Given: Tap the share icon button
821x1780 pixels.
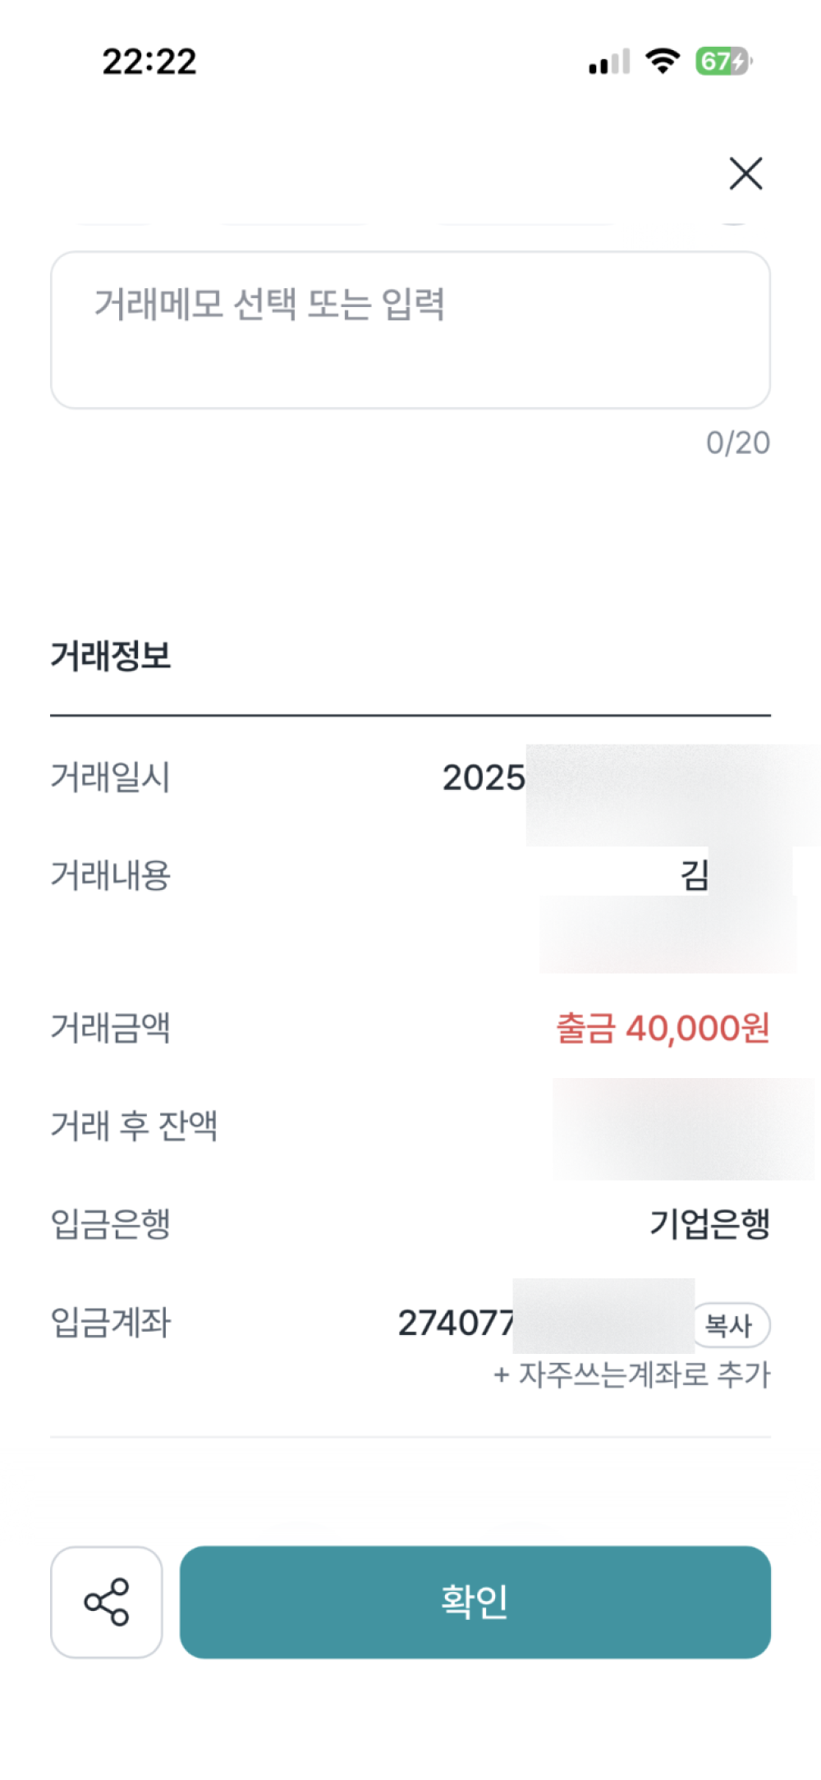Looking at the screenshot, I should 107,1602.
